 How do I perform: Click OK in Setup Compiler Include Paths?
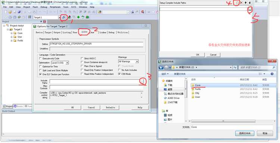(x=197, y=55)
